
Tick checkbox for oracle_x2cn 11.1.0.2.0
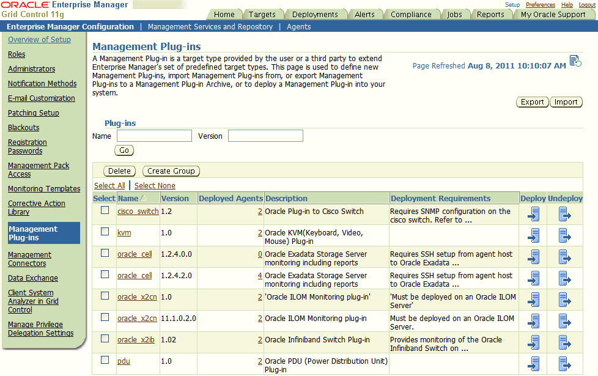105,317
